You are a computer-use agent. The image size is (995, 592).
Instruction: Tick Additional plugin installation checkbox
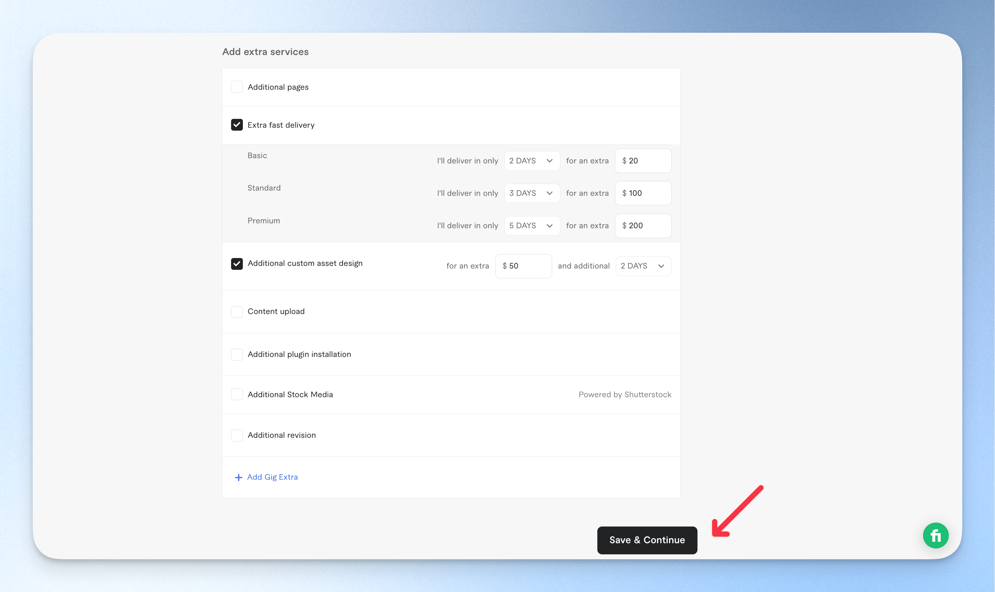(237, 354)
